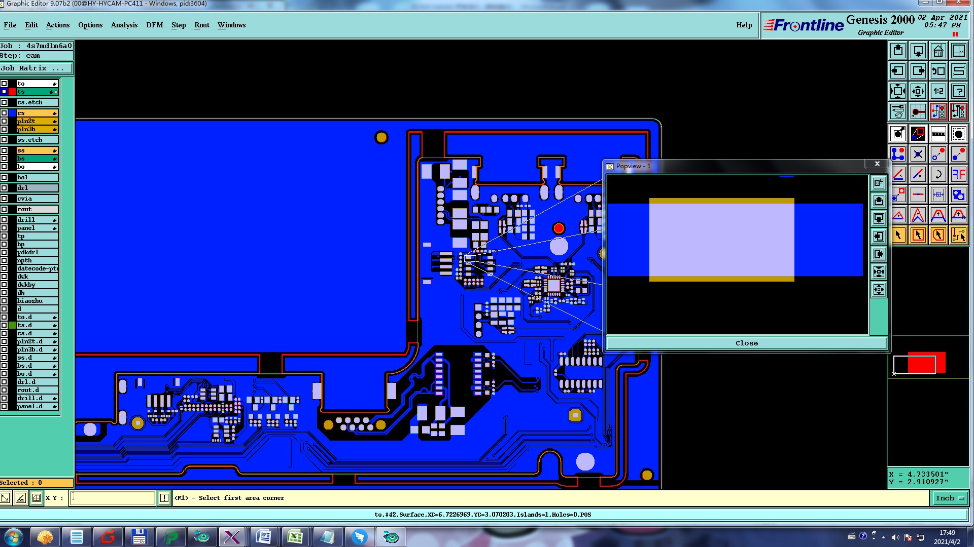This screenshot has width=974, height=547.
Task: Select the measurement ruler tool
Action: 938,134
